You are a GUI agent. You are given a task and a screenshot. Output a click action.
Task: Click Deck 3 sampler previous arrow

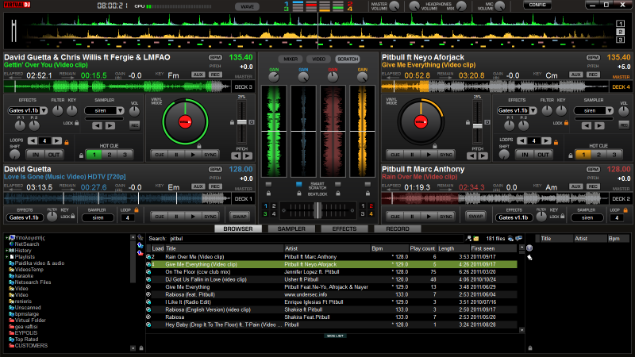click(97, 126)
